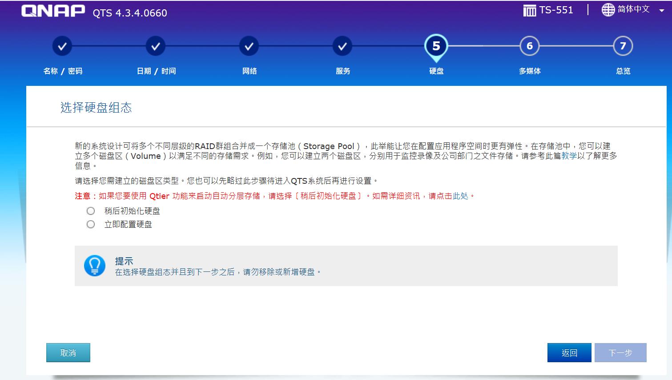Open the 简体中文 language dropdown

point(632,9)
